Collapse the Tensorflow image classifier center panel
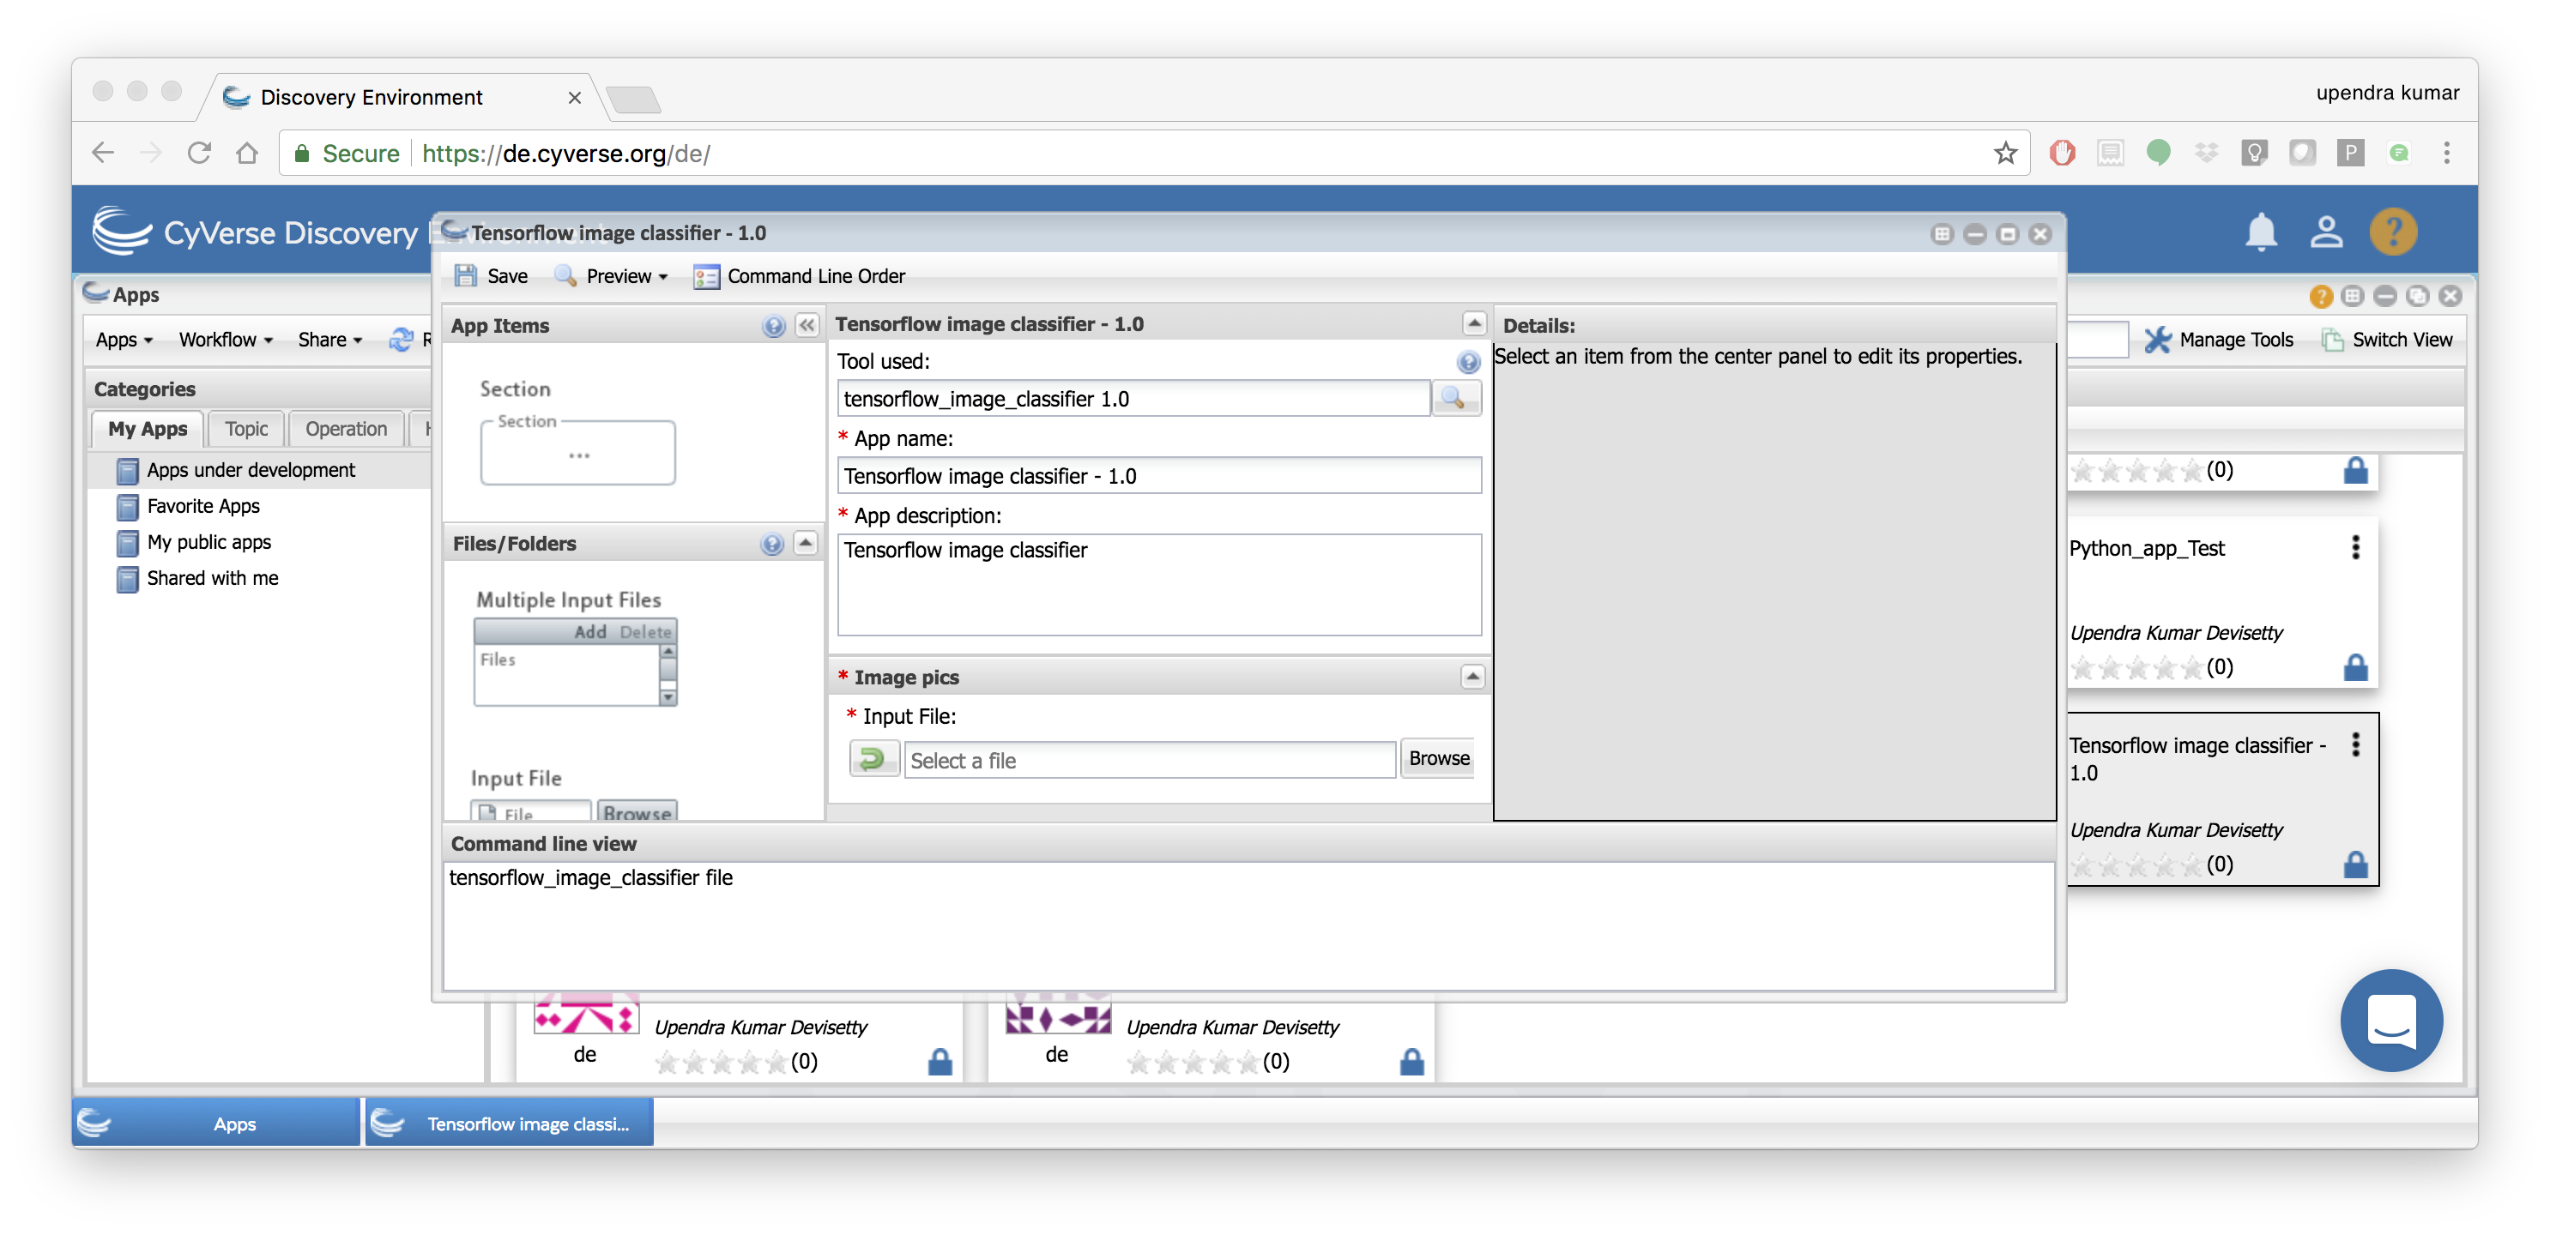2550x1235 pixels. pyautogui.click(x=1473, y=323)
